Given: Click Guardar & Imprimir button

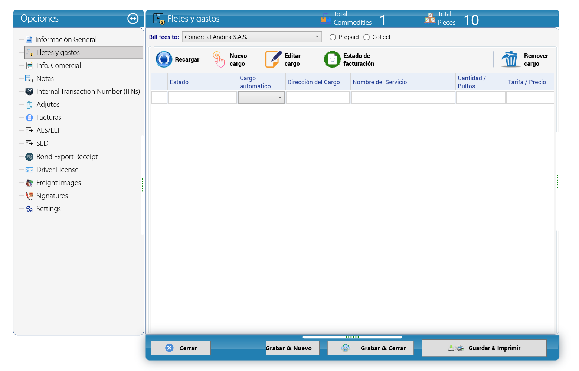Looking at the screenshot, I should point(484,348).
